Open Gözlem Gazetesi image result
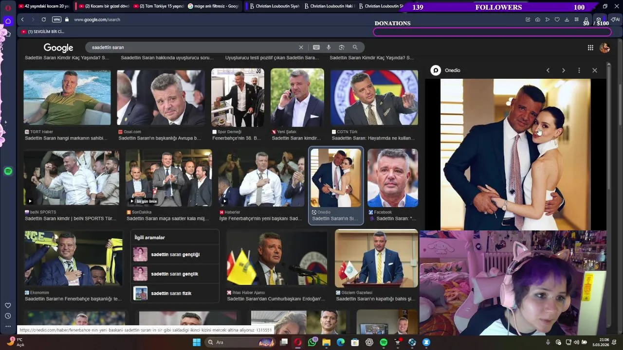Viewport: 623px width, 350px height. (x=376, y=258)
